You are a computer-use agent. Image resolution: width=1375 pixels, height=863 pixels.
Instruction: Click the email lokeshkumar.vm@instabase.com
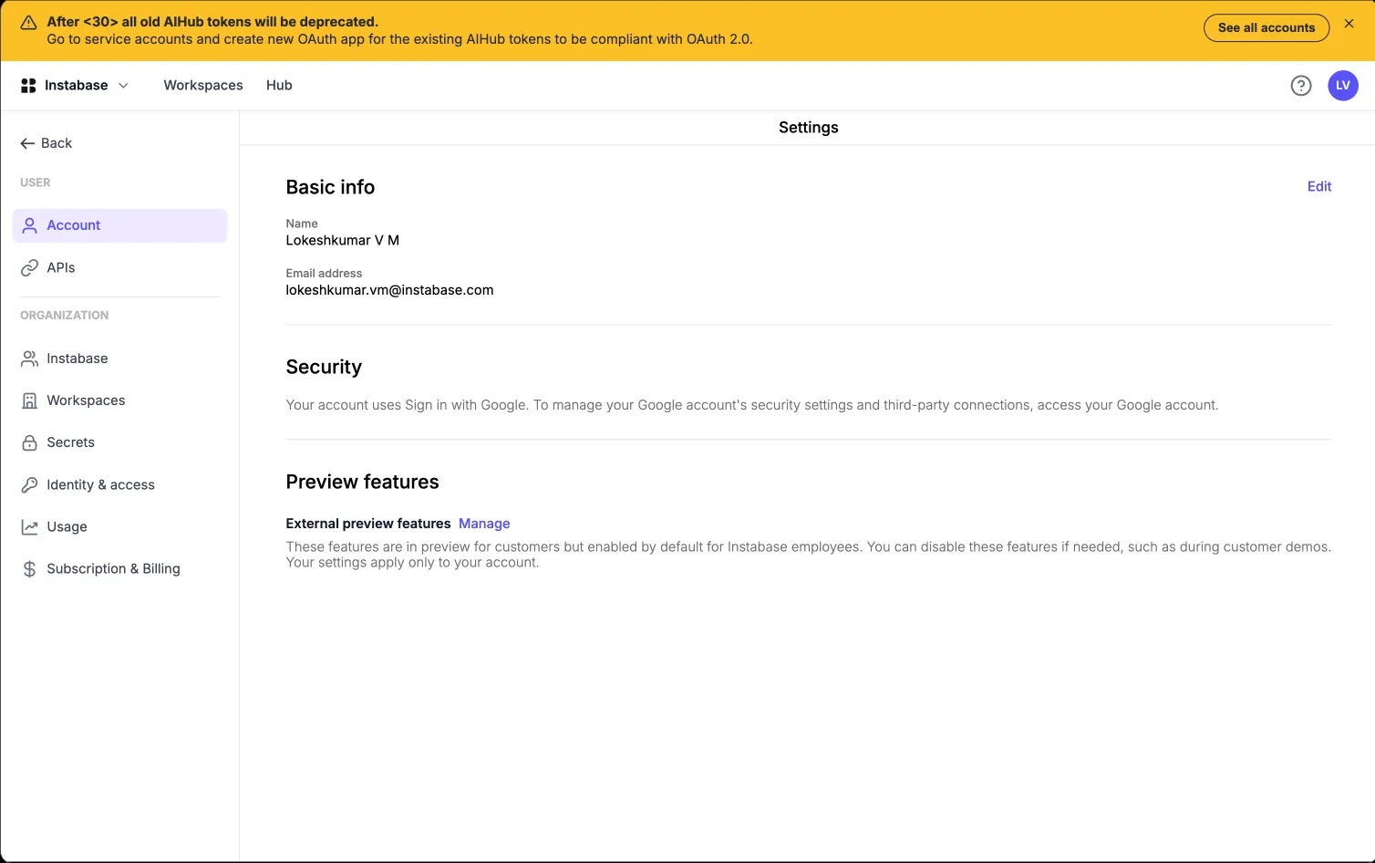pyautogui.click(x=389, y=290)
